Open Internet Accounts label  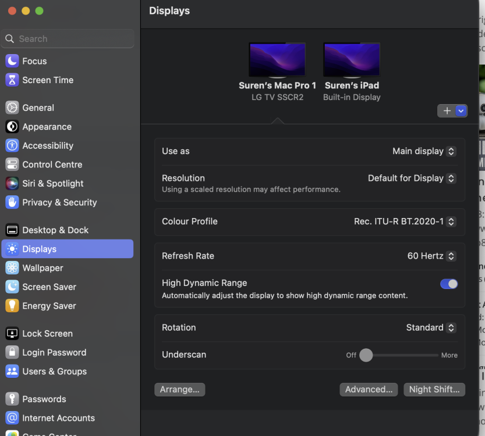click(x=59, y=418)
